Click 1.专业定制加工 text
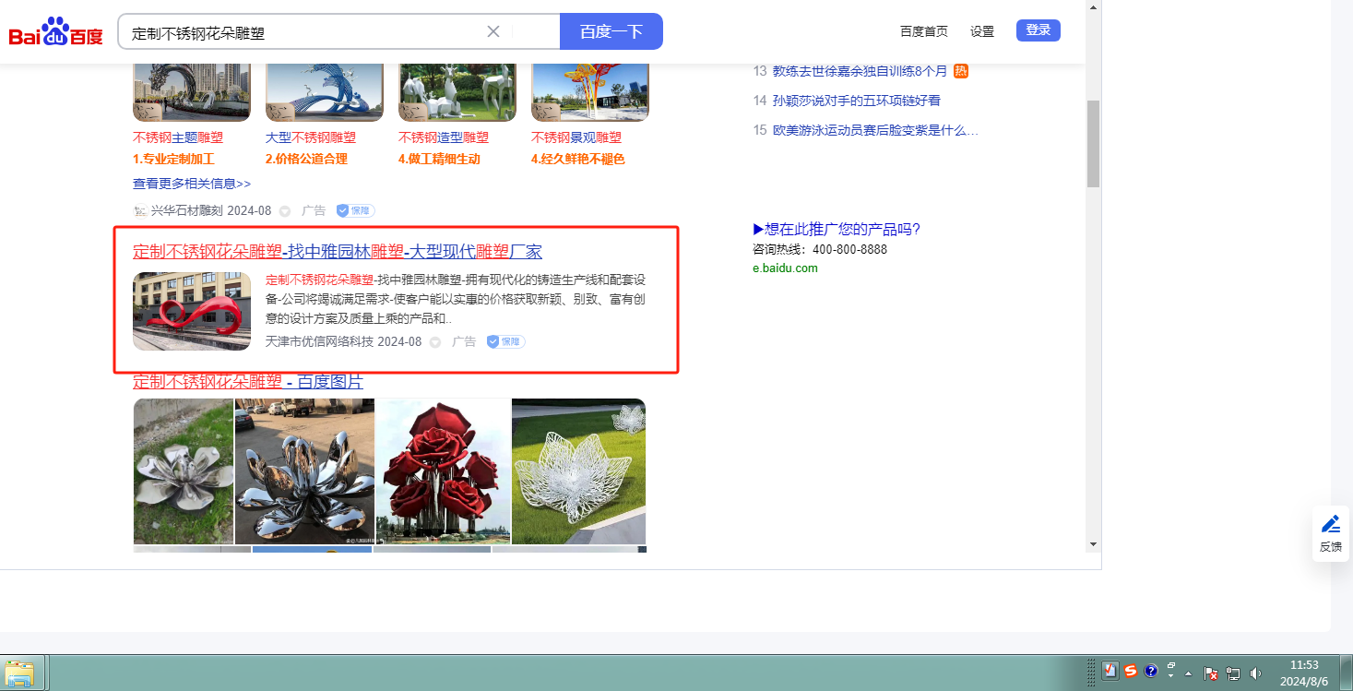The height and width of the screenshot is (691, 1353). coord(173,159)
